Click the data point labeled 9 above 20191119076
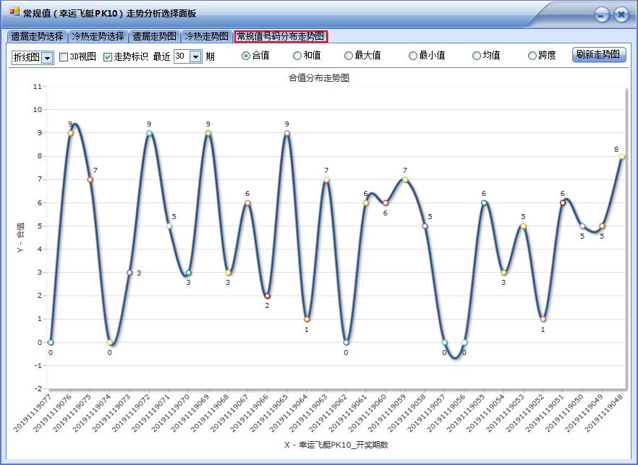638x465 pixels. [x=70, y=133]
